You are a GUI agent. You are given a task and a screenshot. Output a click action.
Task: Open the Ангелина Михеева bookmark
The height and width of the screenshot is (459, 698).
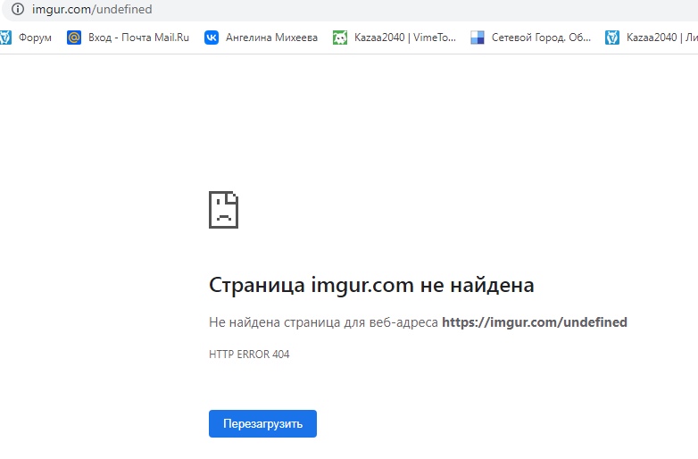[271, 38]
